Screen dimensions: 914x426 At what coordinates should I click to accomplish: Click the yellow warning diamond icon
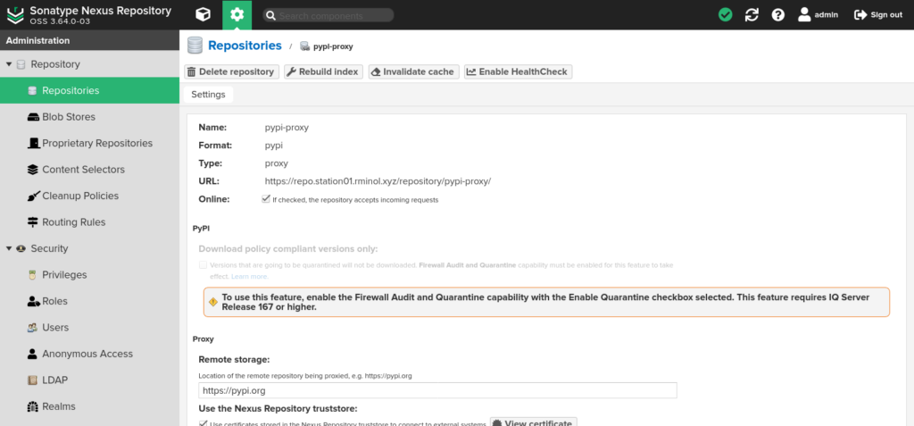point(213,302)
